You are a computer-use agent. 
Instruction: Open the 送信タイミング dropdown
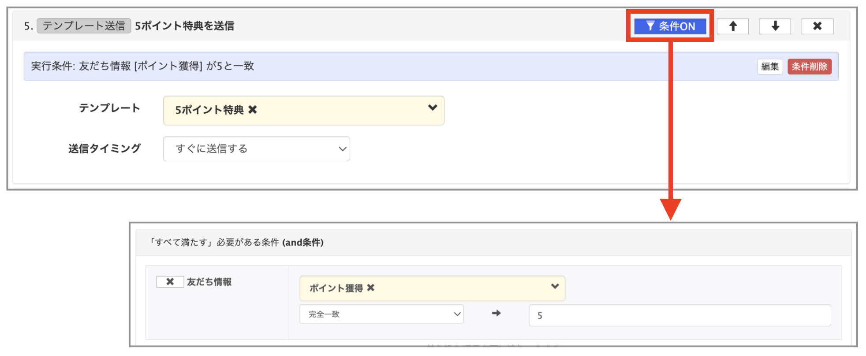pos(256,149)
